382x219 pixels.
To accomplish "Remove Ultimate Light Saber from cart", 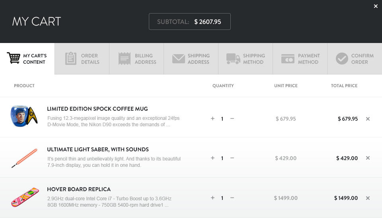I will [x=368, y=158].
